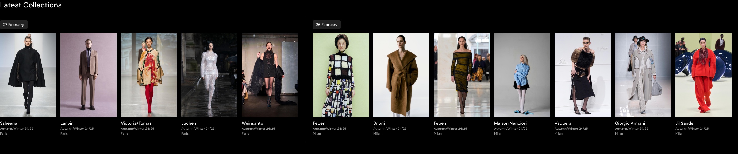Click the Vaquera designer name link
Image resolution: width=738 pixels, height=154 pixels.
pyautogui.click(x=563, y=123)
